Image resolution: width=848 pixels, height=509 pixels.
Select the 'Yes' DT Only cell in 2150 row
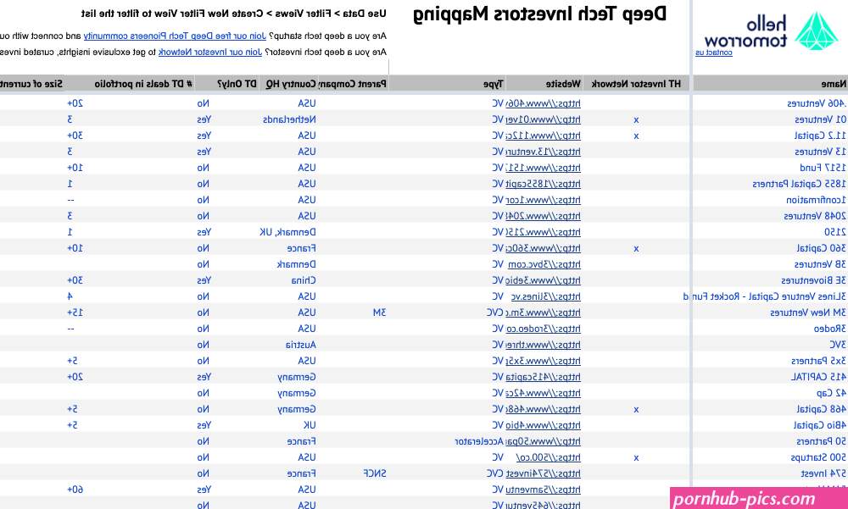coord(204,232)
